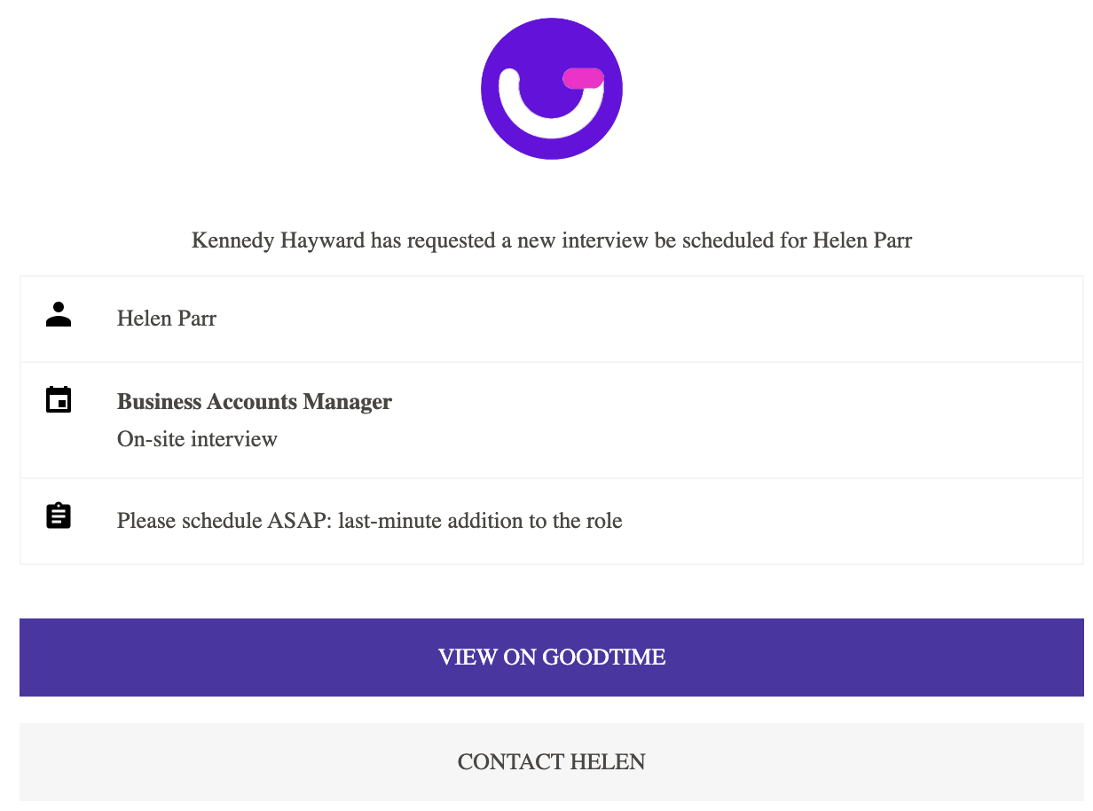Click the scheduling note clipboard icon
This screenshot has width=1093, height=811.
(x=59, y=516)
